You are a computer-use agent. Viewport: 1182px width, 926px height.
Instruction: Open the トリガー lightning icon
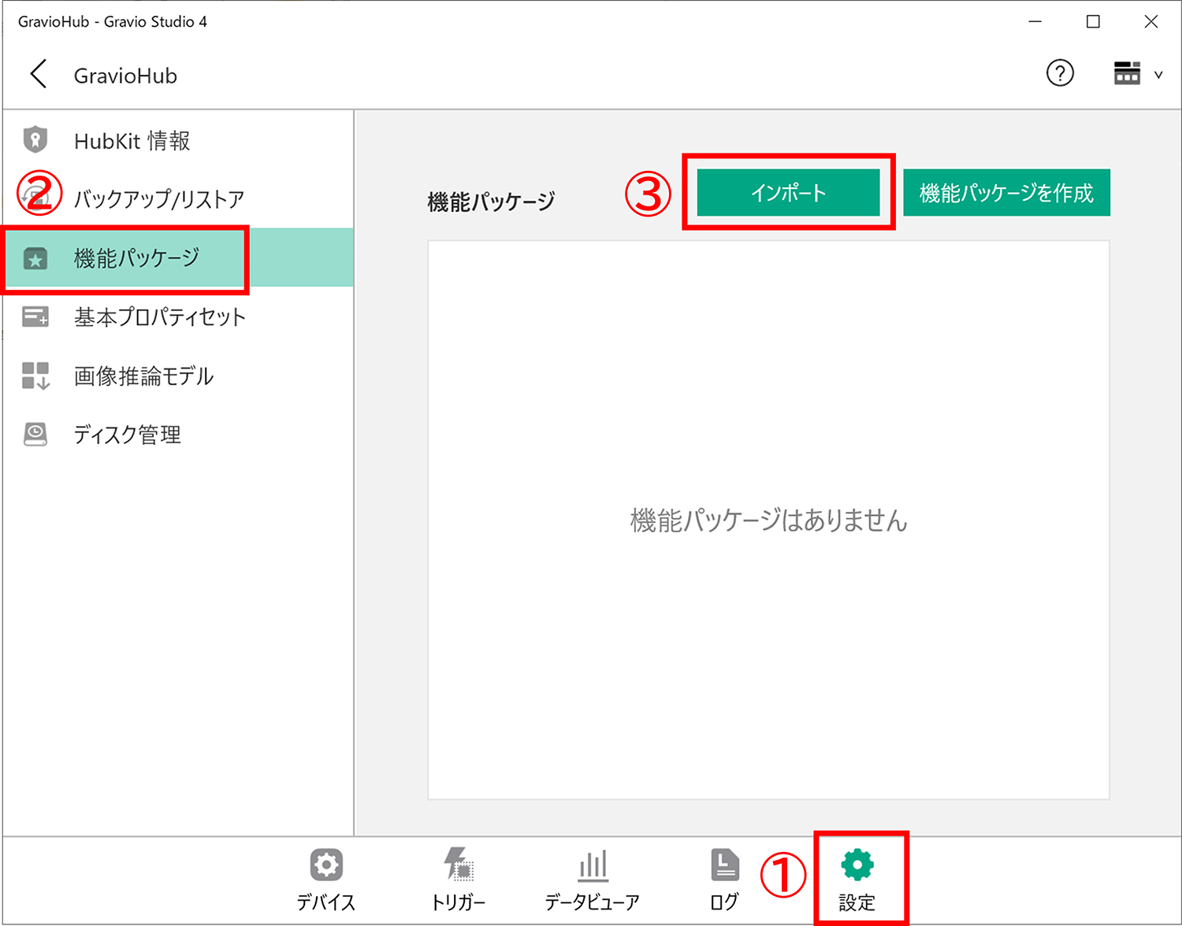tap(459, 864)
